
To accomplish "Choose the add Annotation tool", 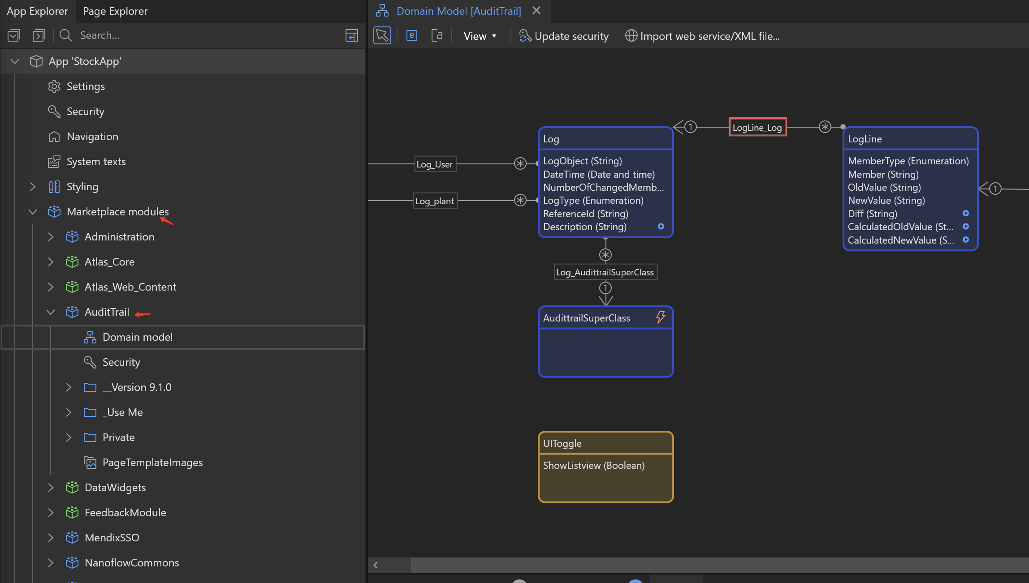I will coord(437,36).
